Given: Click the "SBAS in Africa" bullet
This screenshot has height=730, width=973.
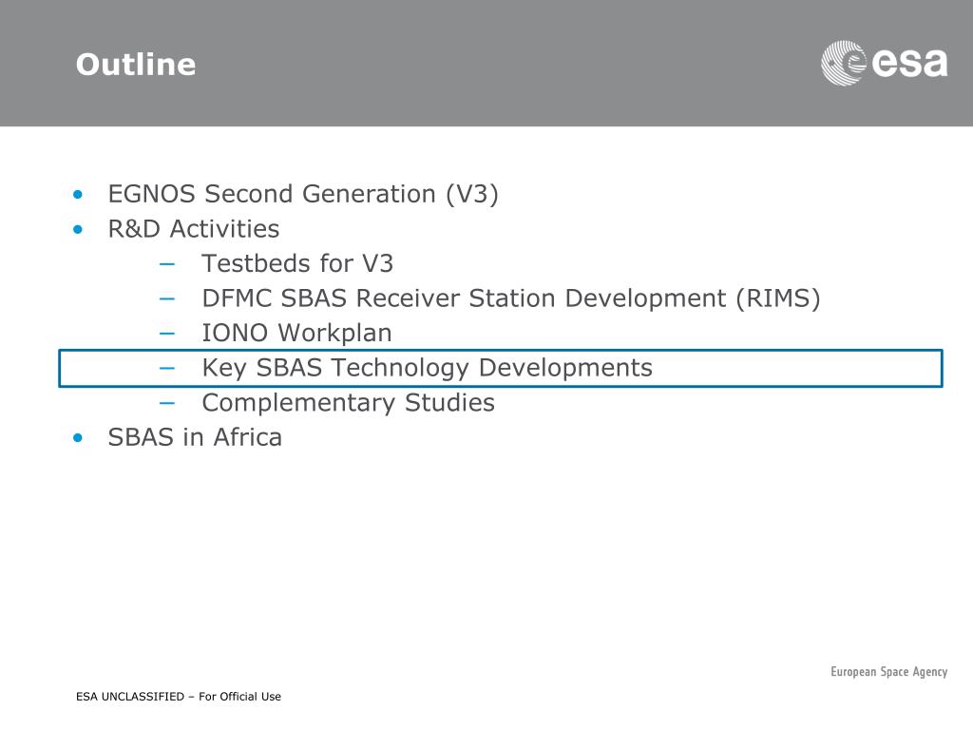Looking at the screenshot, I should coord(195,437).
